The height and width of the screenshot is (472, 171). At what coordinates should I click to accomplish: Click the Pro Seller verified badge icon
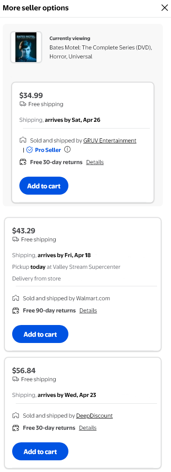coord(29,150)
